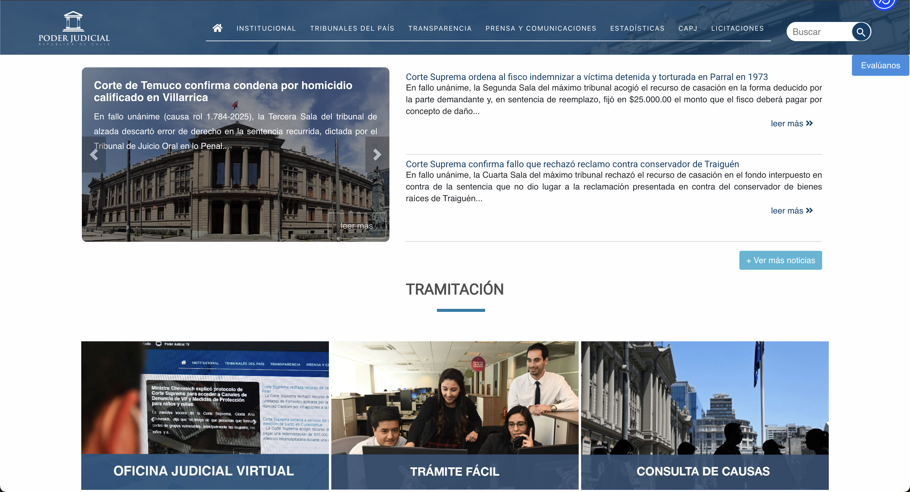Viewport: 910px width, 492px height.
Task: Click the + Ver más noticias button
Action: point(780,260)
